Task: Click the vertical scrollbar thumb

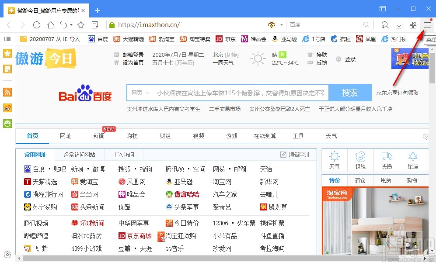Action: coord(432,68)
